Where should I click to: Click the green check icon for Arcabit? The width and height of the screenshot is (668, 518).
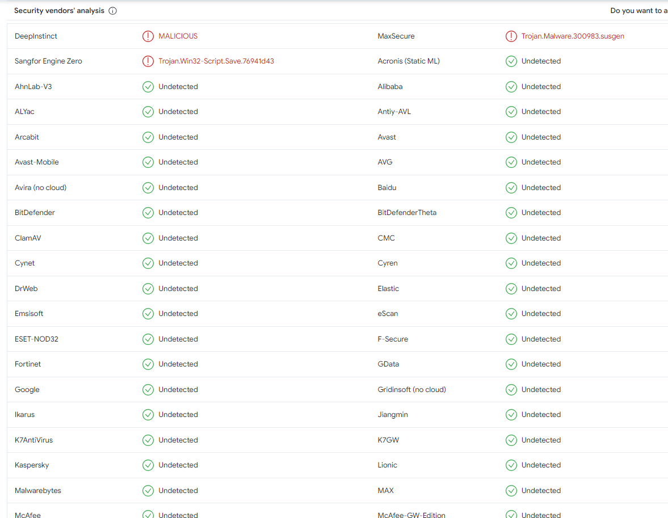pos(148,137)
